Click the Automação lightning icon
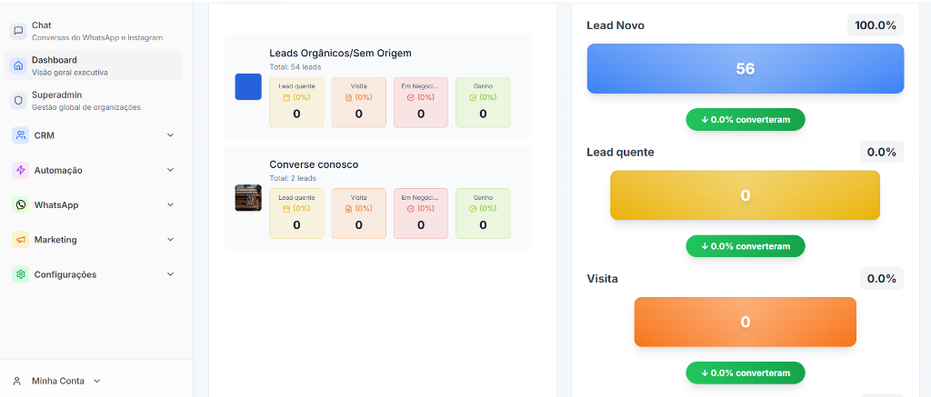The image size is (931, 397). [20, 170]
